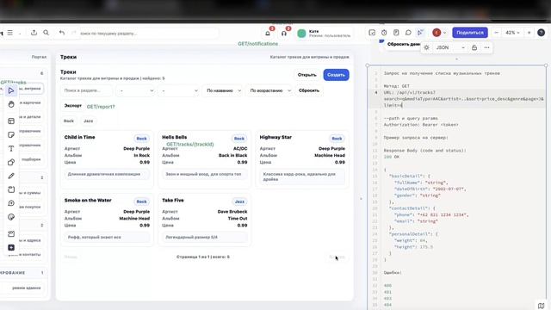Viewport: 551px width, 310px height.
Task: Select the shapes tool
Action: [x=11, y=163]
